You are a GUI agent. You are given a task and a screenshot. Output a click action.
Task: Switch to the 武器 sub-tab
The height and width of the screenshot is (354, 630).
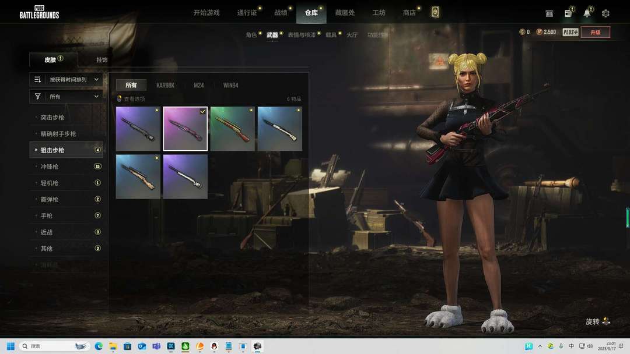[272, 35]
